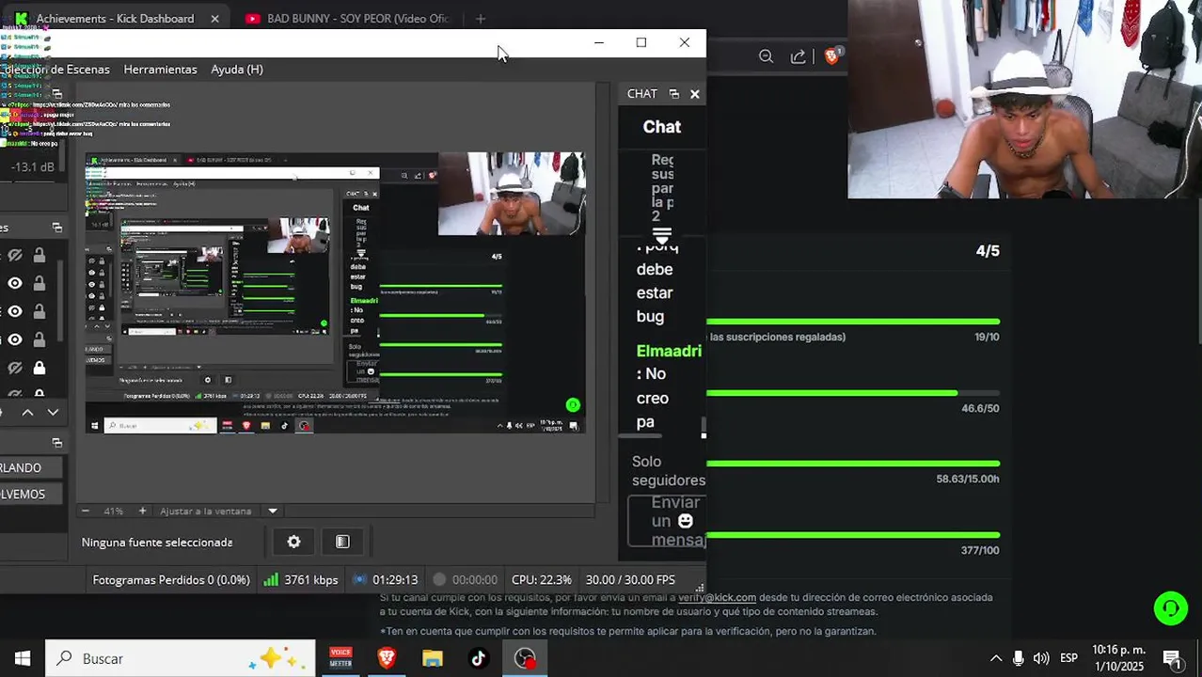Screen dimensions: 1202x677
Task: Click the microphone tray icon
Action: point(1018,658)
